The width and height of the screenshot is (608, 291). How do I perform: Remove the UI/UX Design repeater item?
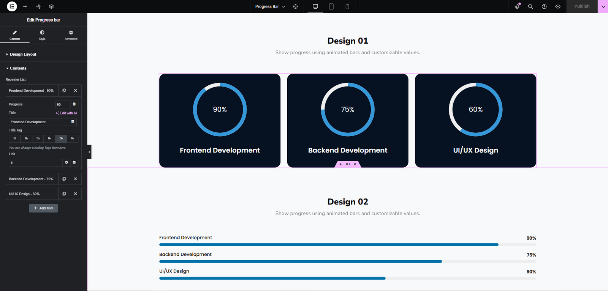76,194
